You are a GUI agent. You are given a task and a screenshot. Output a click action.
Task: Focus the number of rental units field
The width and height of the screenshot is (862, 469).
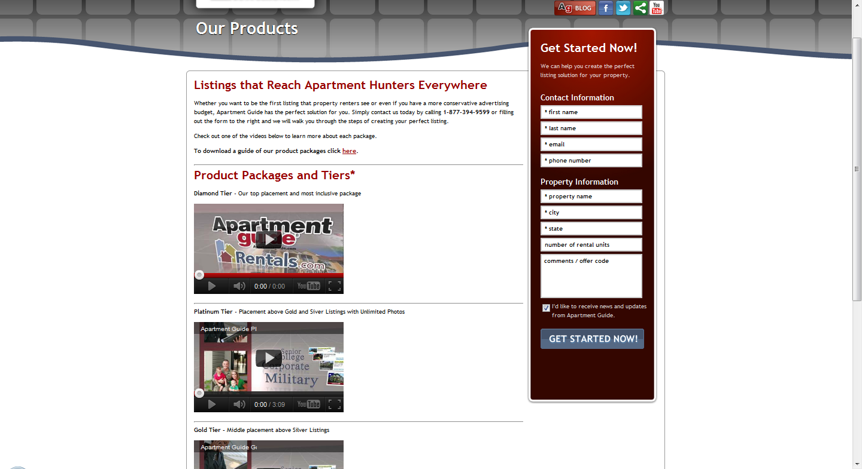tap(591, 245)
